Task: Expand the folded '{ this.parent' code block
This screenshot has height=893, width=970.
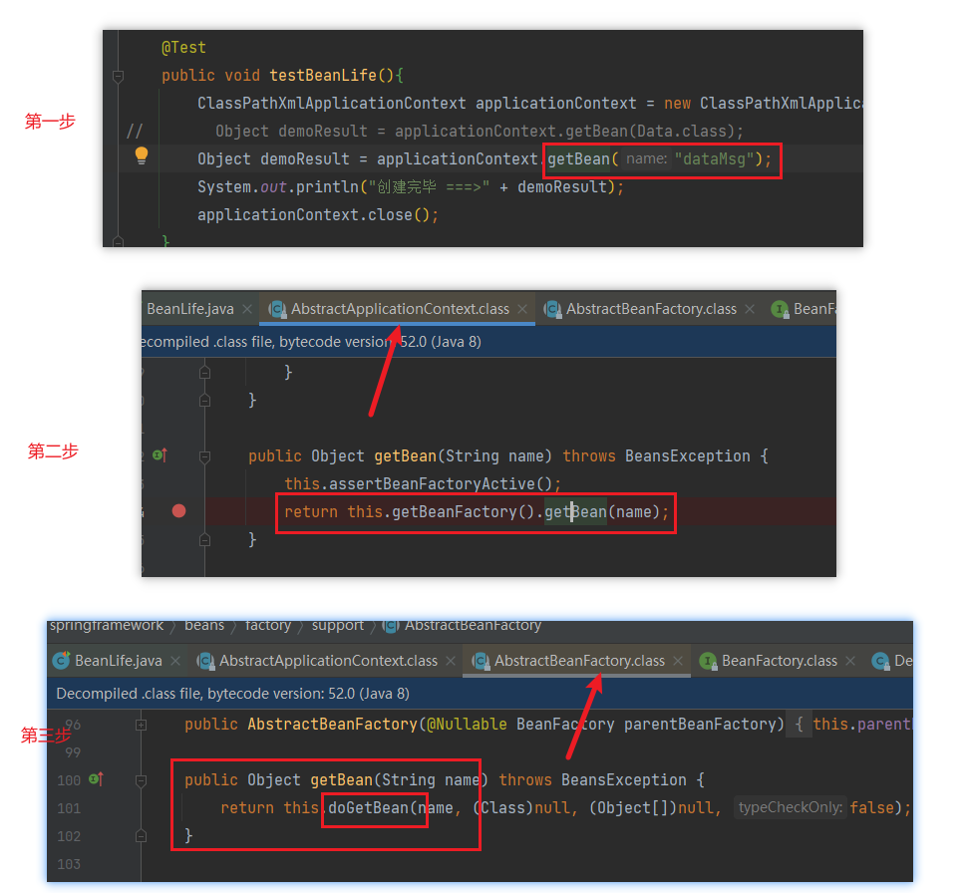Action: coord(801,725)
